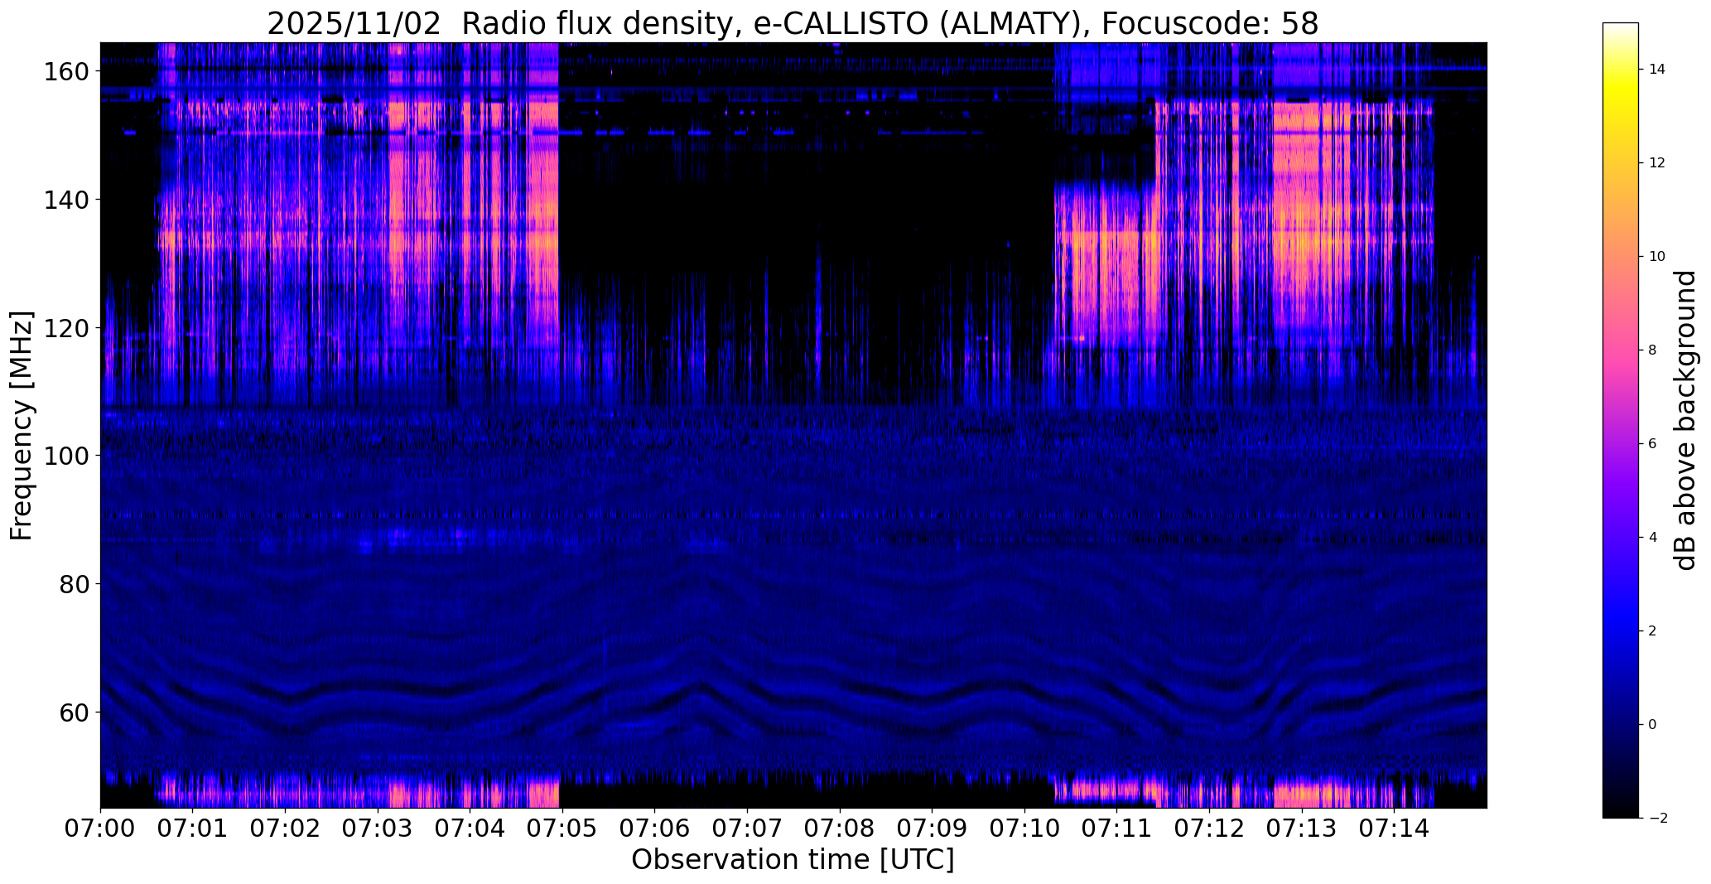Click the 6 value on the colorbar scale

click(1652, 444)
